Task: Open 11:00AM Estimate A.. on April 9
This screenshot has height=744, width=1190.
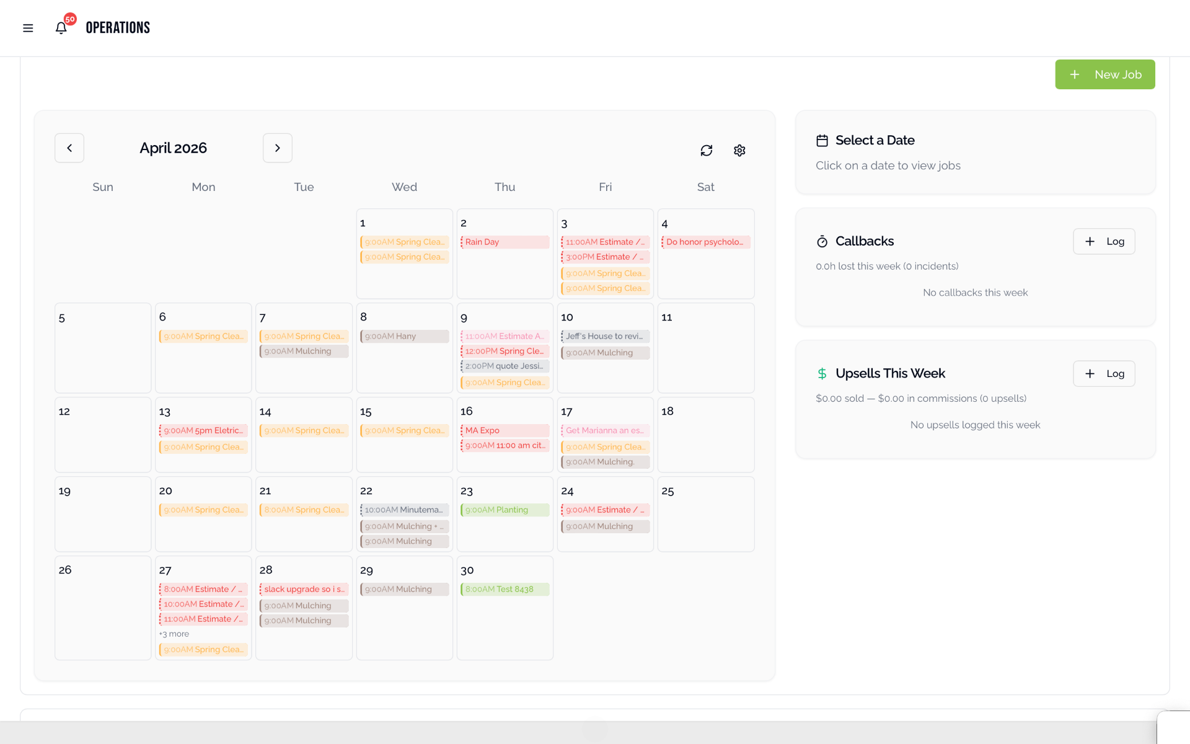Action: pos(505,336)
